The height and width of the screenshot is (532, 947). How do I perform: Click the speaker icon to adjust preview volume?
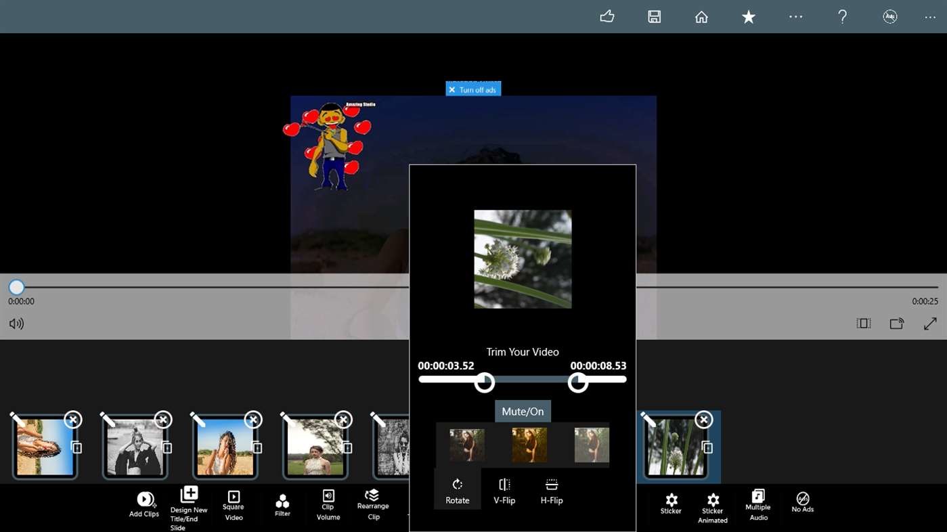(16, 324)
